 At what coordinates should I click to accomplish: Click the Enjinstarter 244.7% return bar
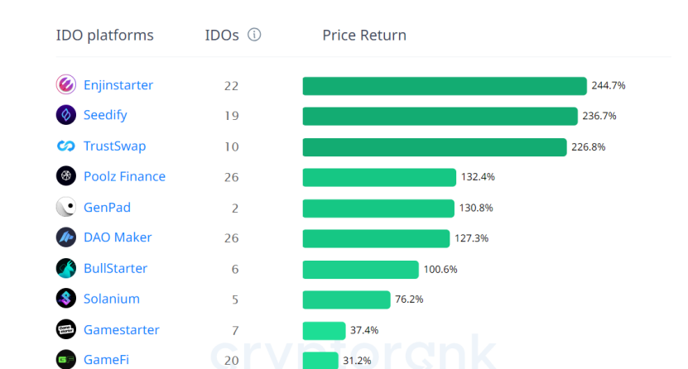(x=444, y=85)
